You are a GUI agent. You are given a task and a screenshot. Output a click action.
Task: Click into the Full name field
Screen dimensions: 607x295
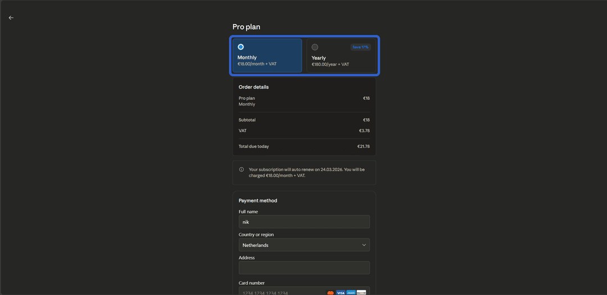point(304,222)
